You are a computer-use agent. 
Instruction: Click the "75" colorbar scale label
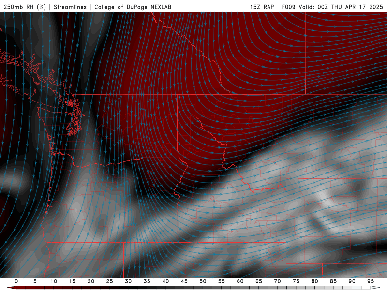tap(296, 281)
